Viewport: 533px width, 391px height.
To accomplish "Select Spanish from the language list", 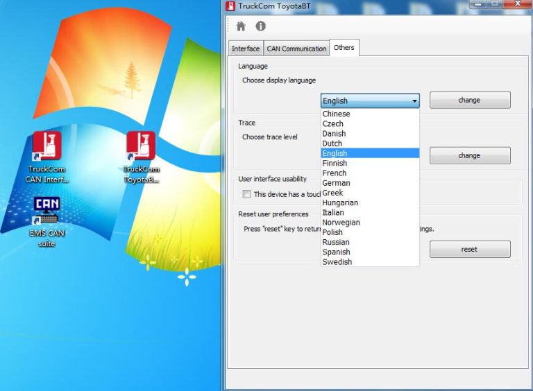I will [x=370, y=252].
